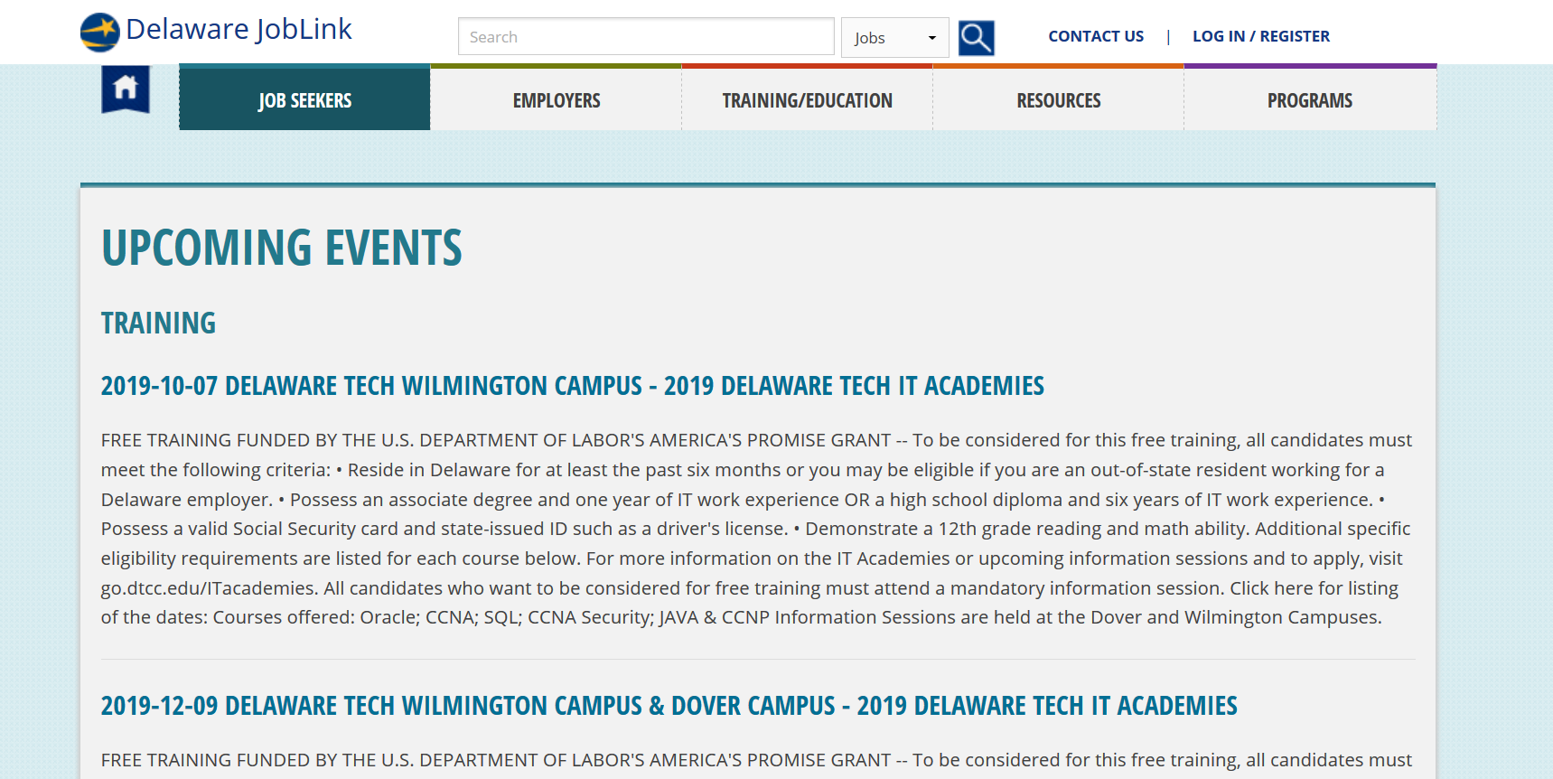The image size is (1553, 779).
Task: Select the Training/Education tab
Action: coord(807,99)
